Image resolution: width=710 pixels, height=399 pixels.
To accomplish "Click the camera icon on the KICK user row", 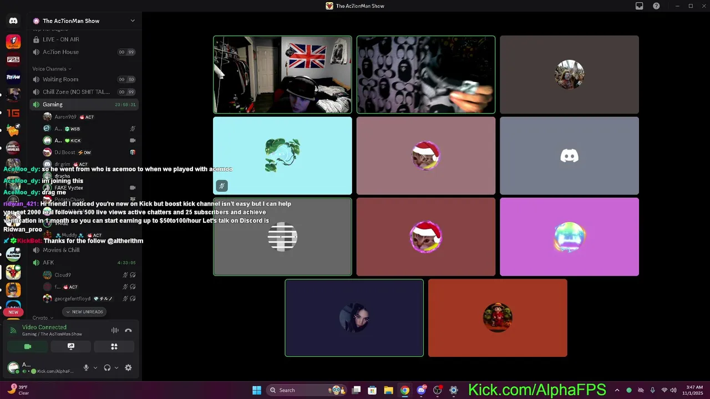I will tap(133, 141).
